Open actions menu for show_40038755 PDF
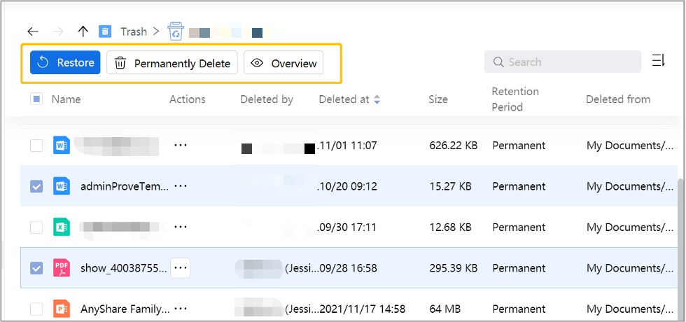This screenshot has width=686, height=322. pos(181,268)
